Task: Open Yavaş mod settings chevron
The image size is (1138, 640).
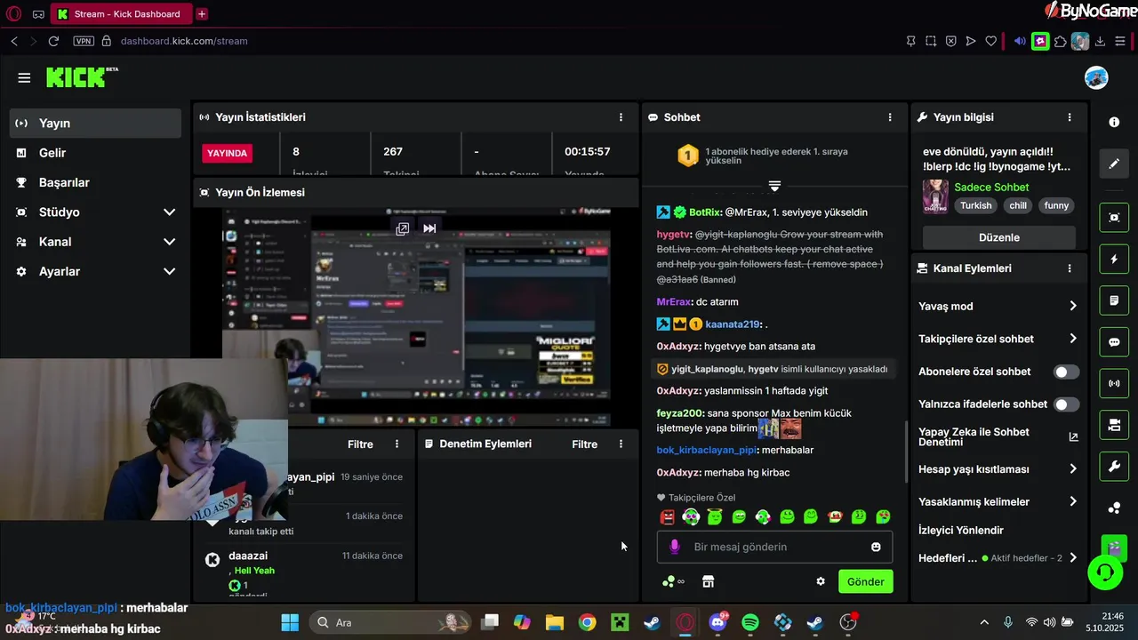Action: (x=1073, y=306)
